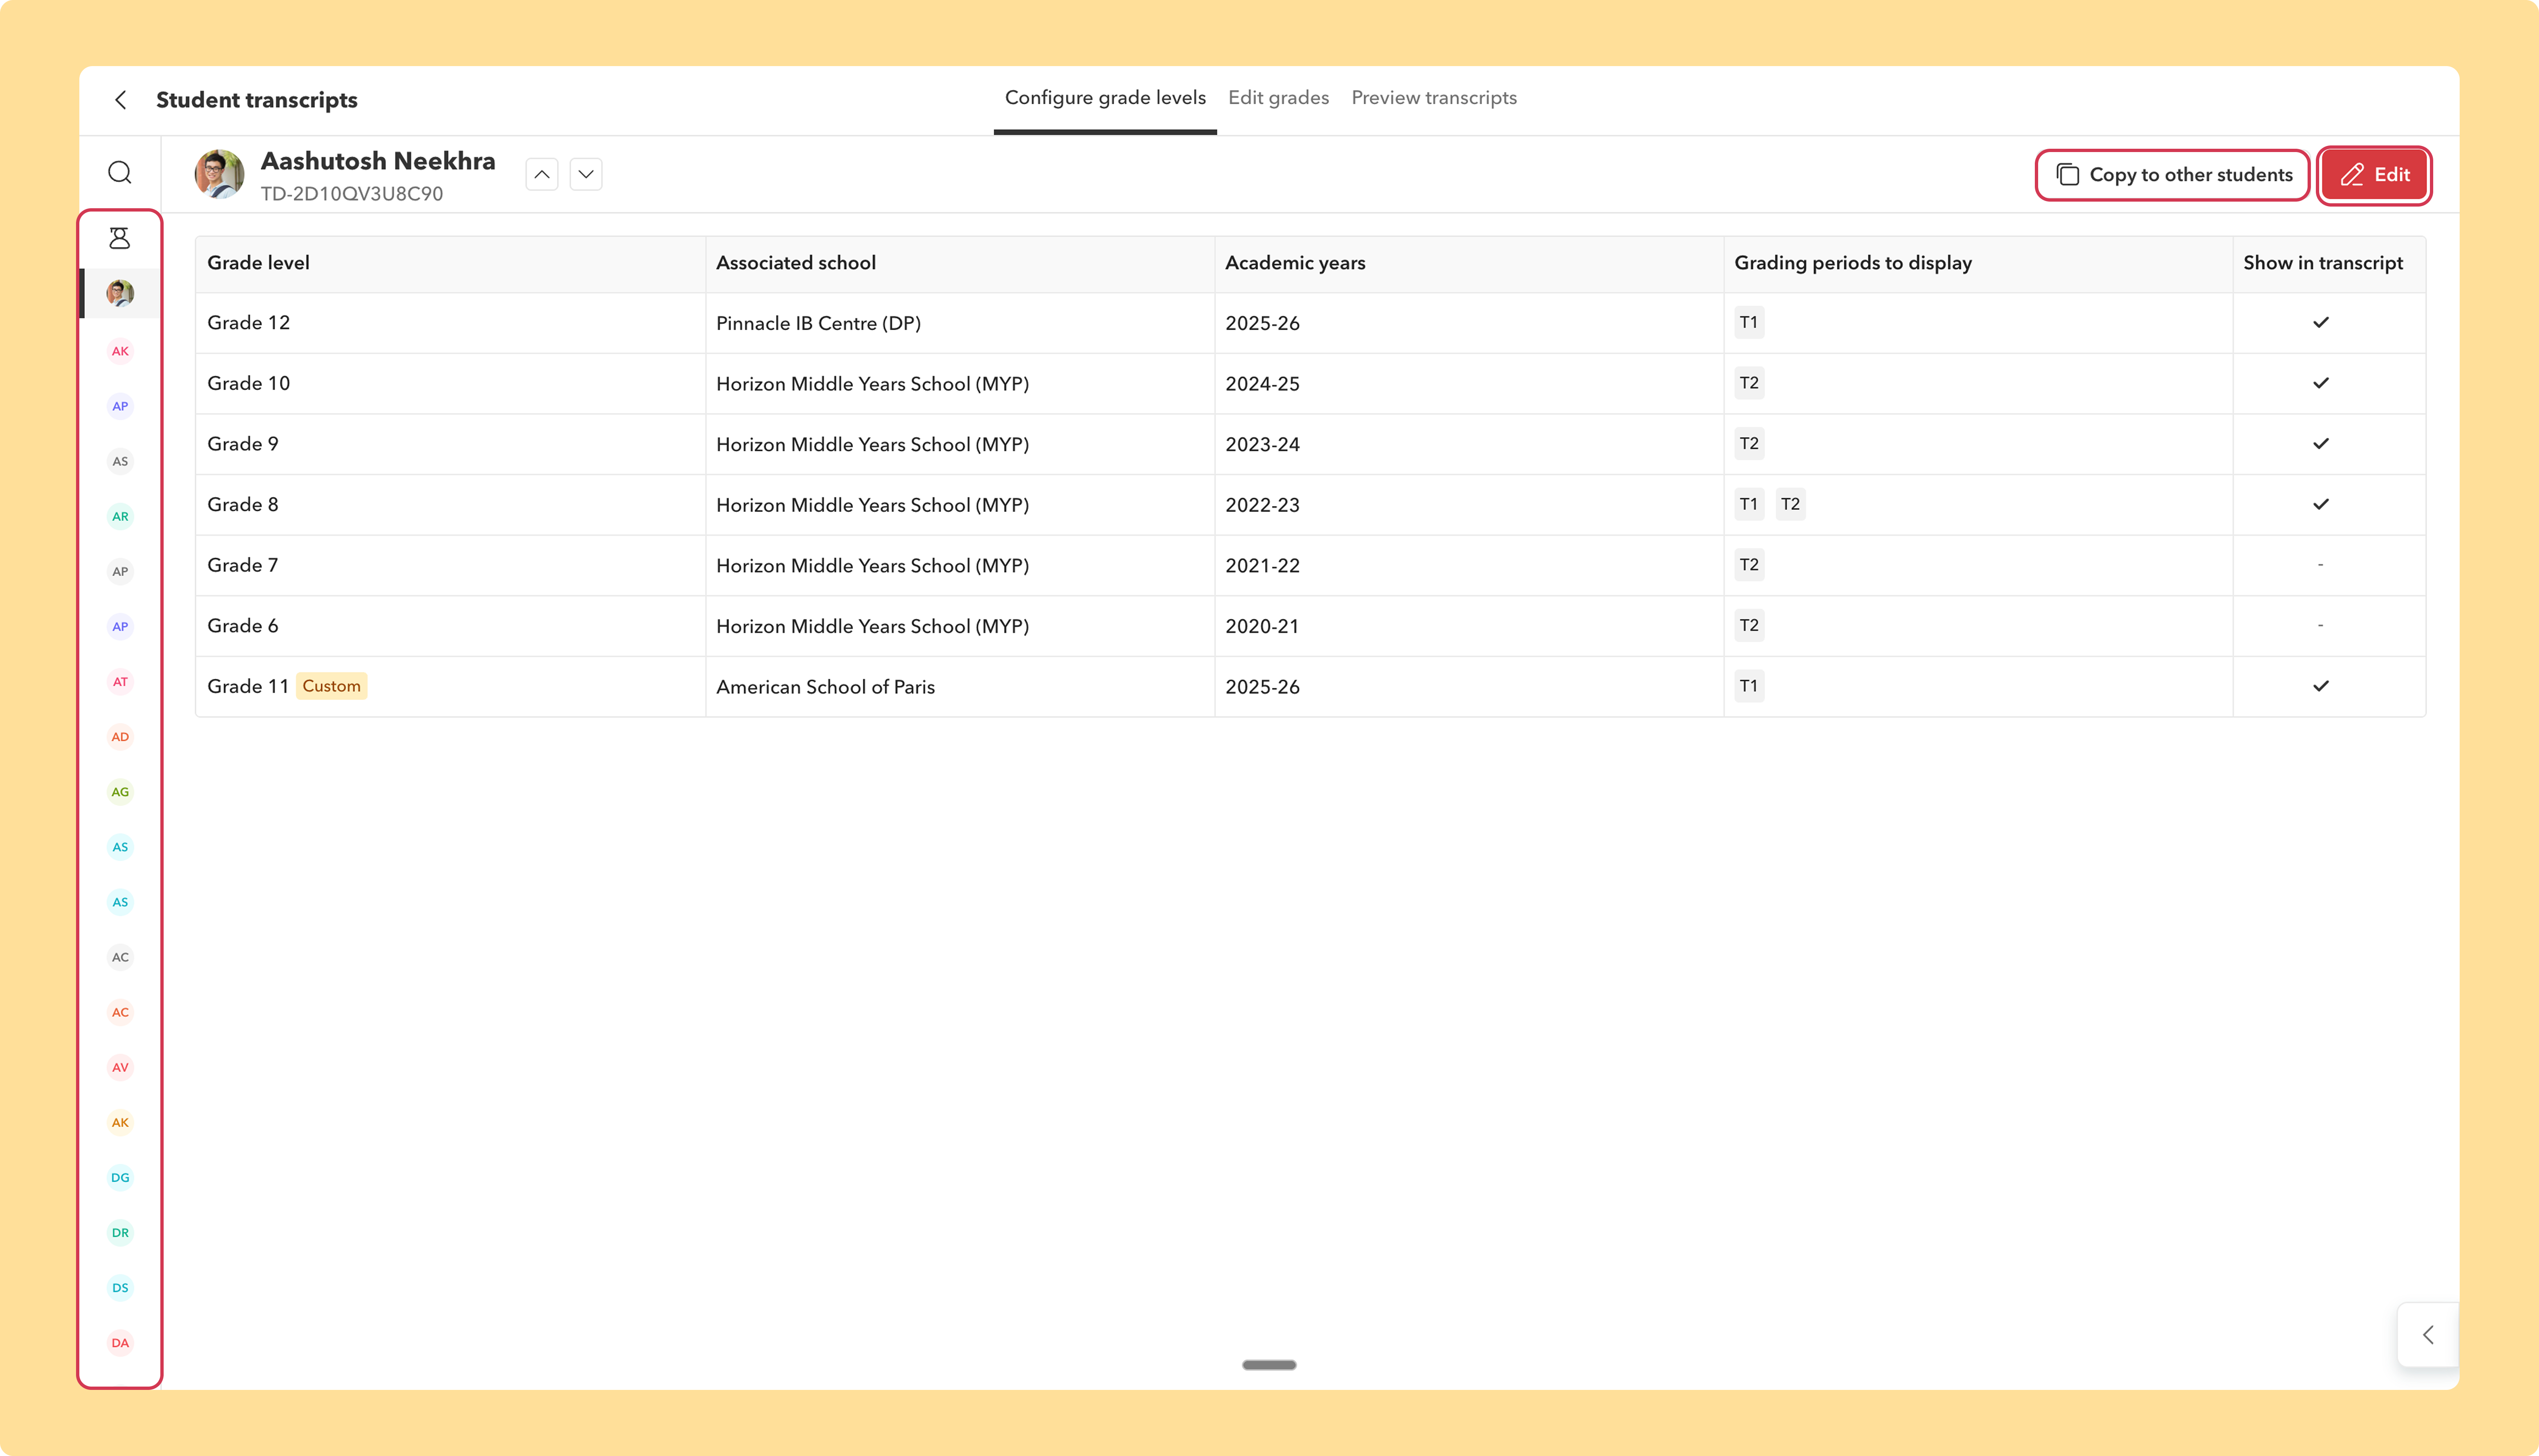Viewport: 2539px width, 1456px height.
Task: Open the Preview transcripts tab
Action: click(x=1434, y=98)
